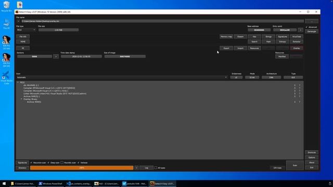Enable All types checkbox
333x187 pixels.
[x=160, y=168]
